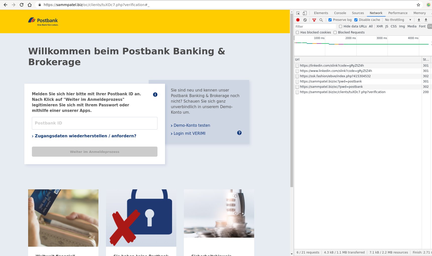Select the linkedin.com/slink request row
This screenshot has height=256, width=432.
[x=362, y=66]
